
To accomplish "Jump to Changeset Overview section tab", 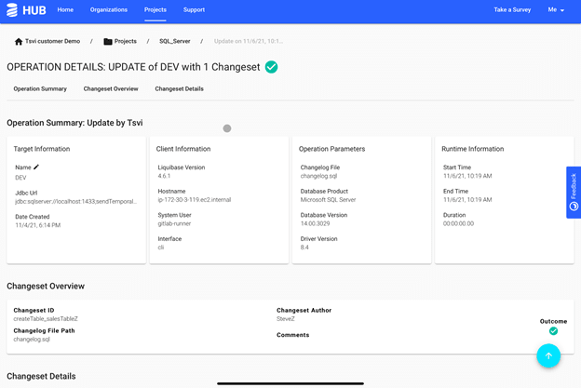I will [111, 88].
